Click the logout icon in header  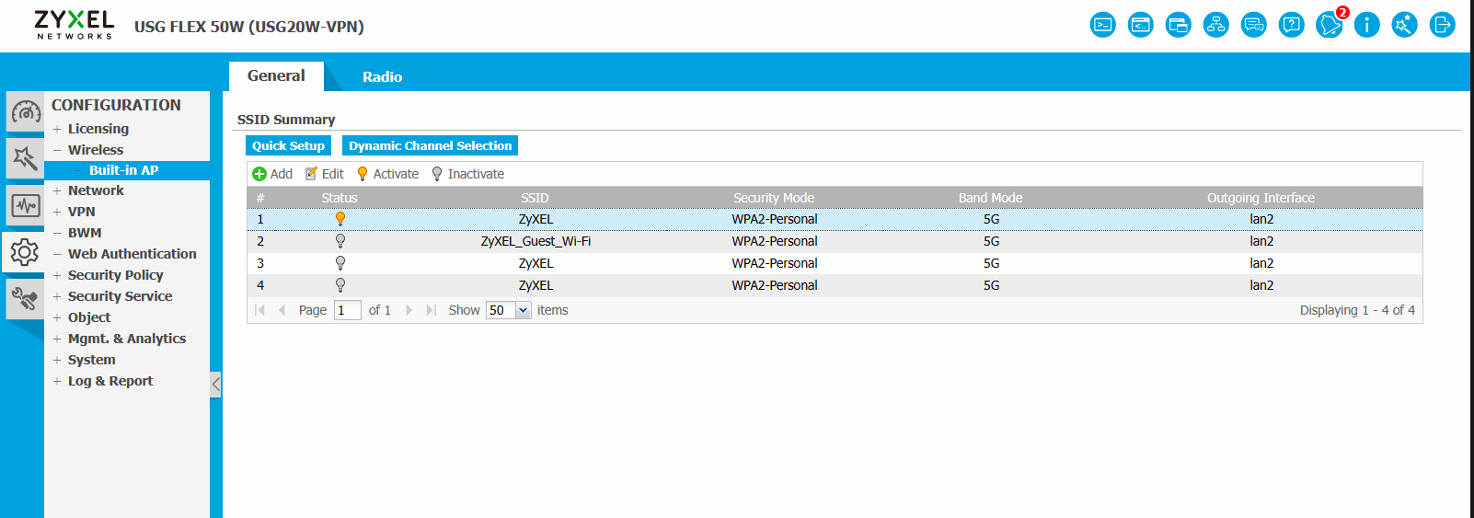click(x=1442, y=25)
